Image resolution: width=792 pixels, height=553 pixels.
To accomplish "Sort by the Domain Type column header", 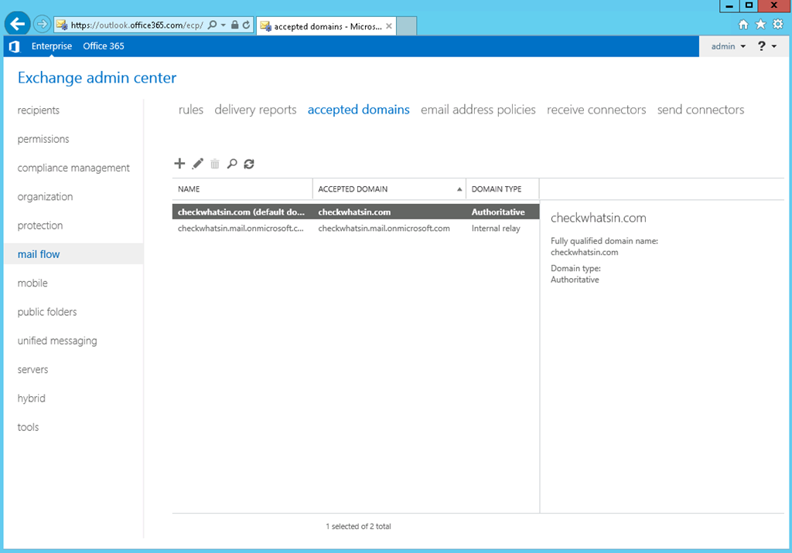I will pyautogui.click(x=502, y=189).
